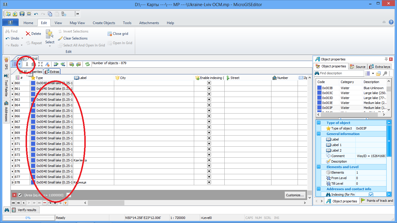The width and height of the screenshot is (397, 223).
Task: Click the green refresh icon in grid toolbar
Action: (87, 64)
